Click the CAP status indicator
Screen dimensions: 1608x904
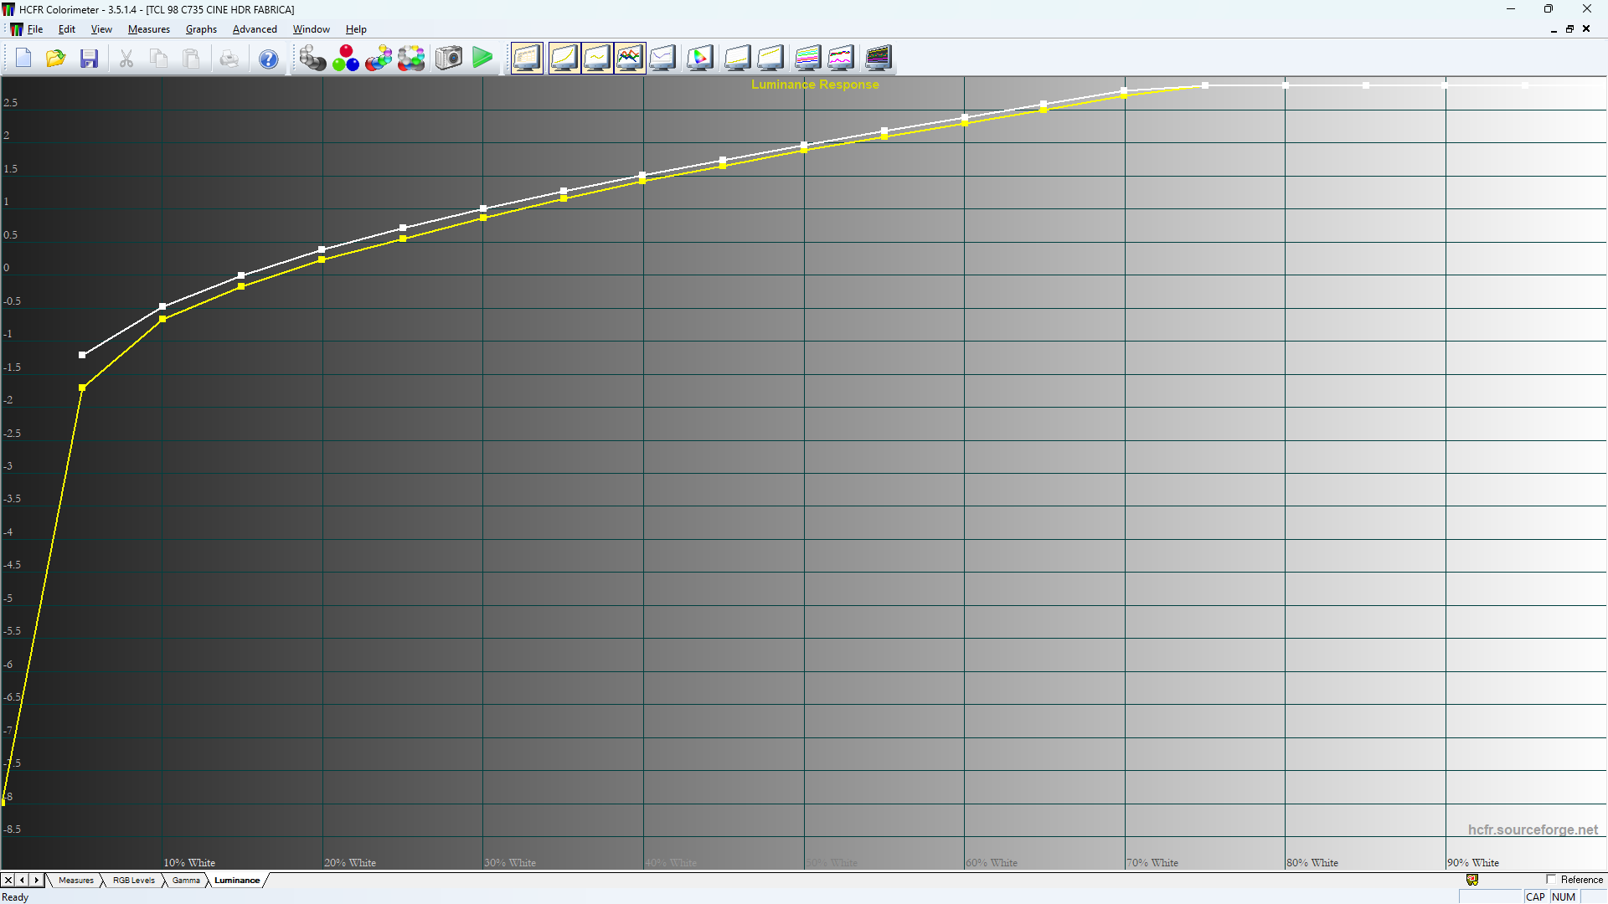(1535, 897)
